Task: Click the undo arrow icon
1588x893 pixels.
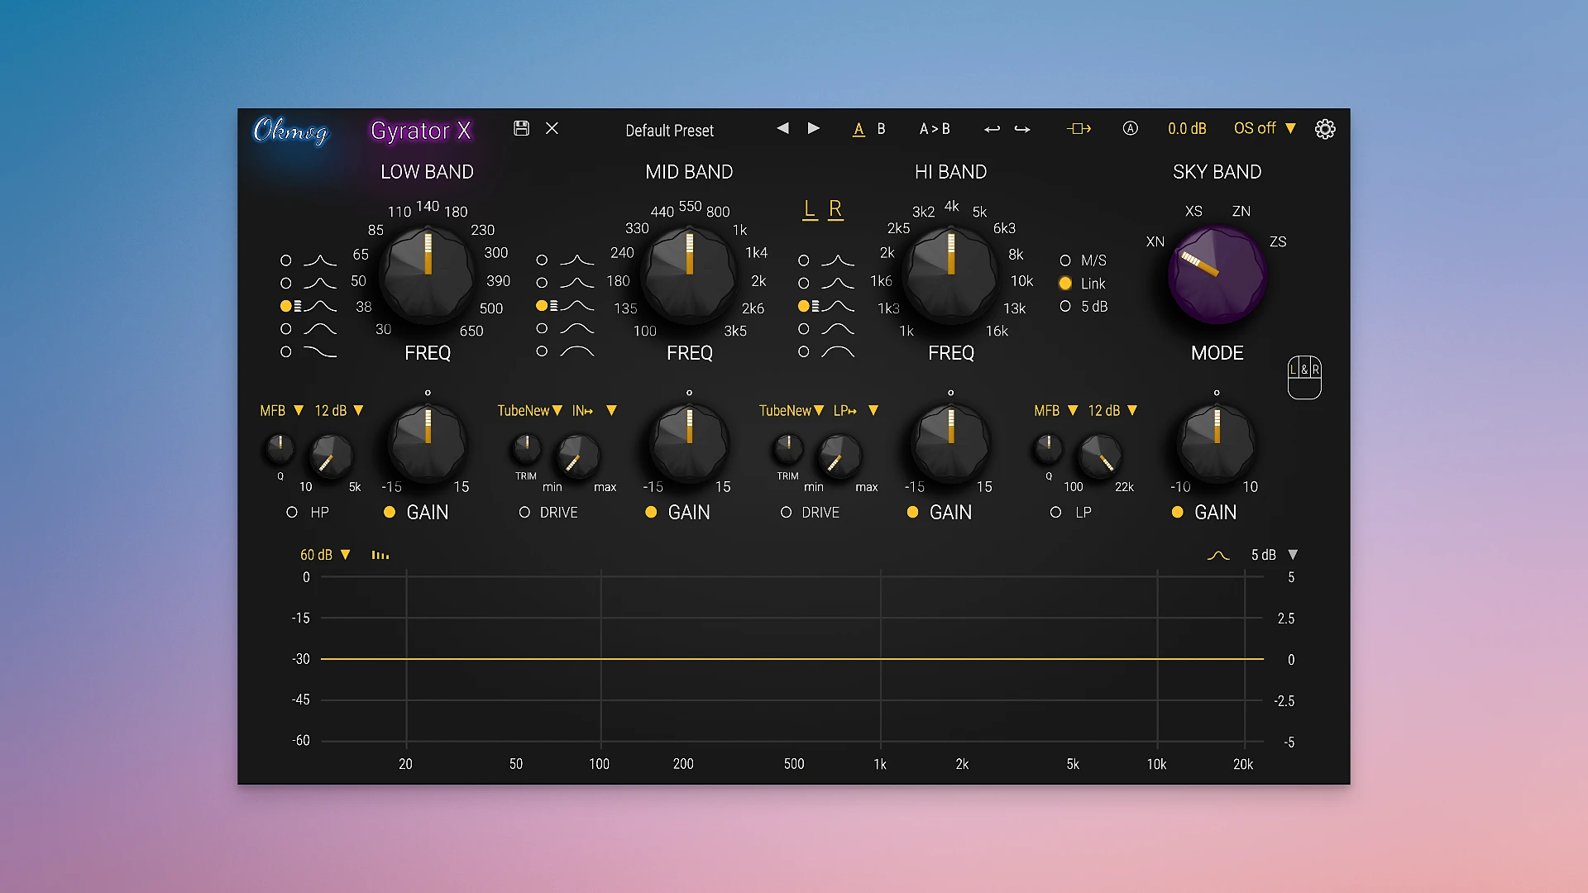Action: pyautogui.click(x=992, y=129)
